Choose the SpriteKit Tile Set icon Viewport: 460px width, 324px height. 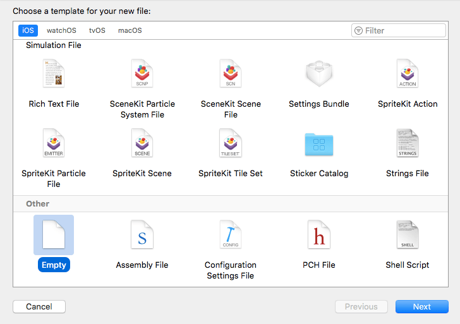231,143
